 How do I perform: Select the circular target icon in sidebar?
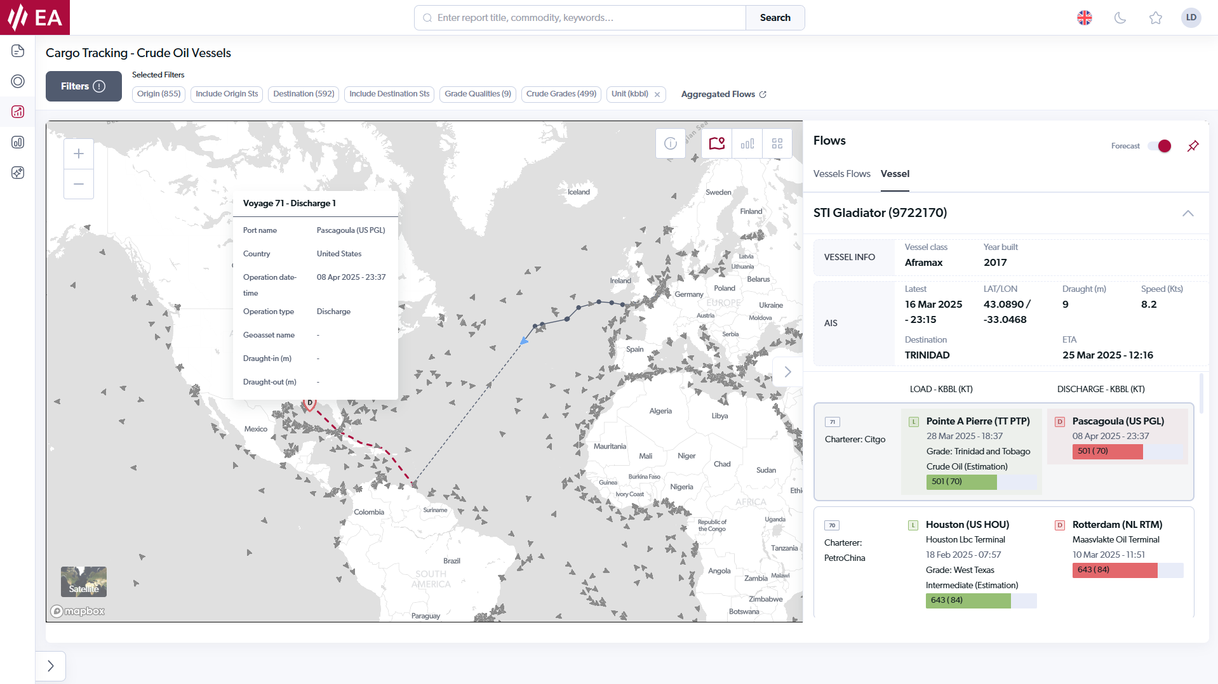point(17,81)
